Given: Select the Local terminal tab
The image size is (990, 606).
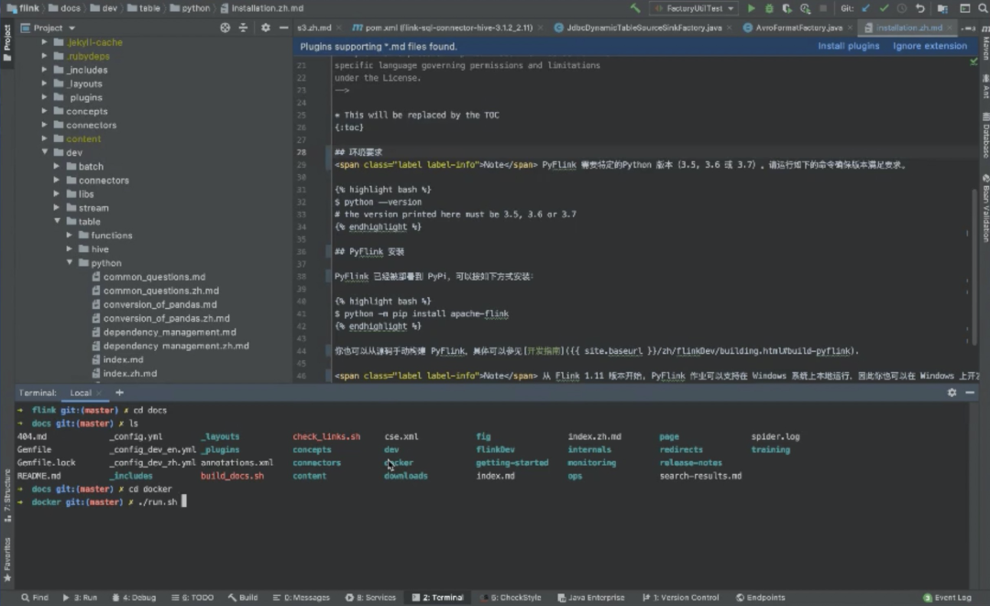Looking at the screenshot, I should click(x=80, y=392).
